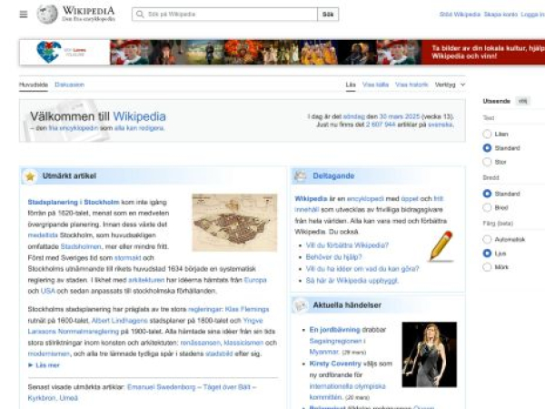Open the Stadsplanering i Stockholm article link
This screenshot has height=409, width=545.
pos(74,202)
